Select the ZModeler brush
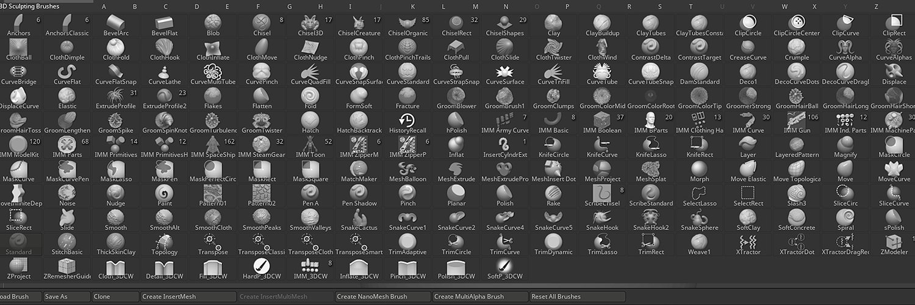This screenshot has height=305, width=915. coord(894,245)
